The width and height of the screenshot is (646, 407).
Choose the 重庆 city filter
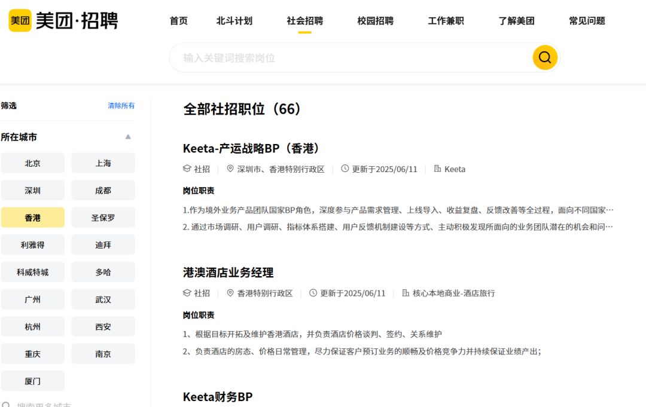click(x=32, y=354)
